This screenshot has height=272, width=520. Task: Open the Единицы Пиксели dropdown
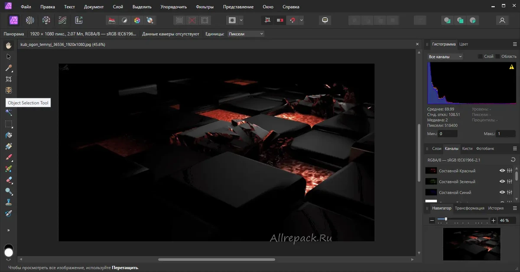click(x=245, y=34)
